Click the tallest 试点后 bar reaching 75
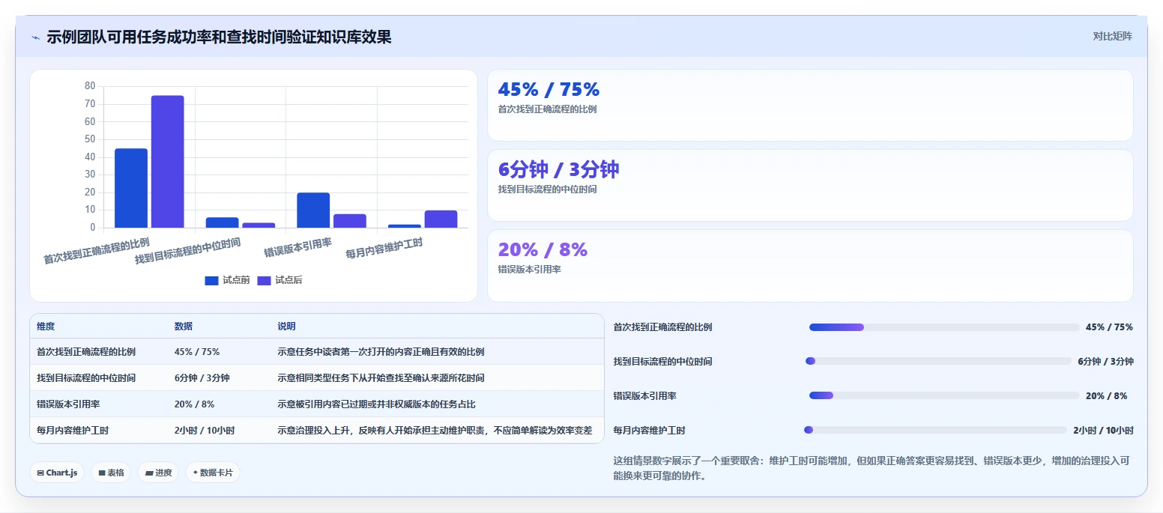This screenshot has height=513, width=1163. [x=168, y=162]
